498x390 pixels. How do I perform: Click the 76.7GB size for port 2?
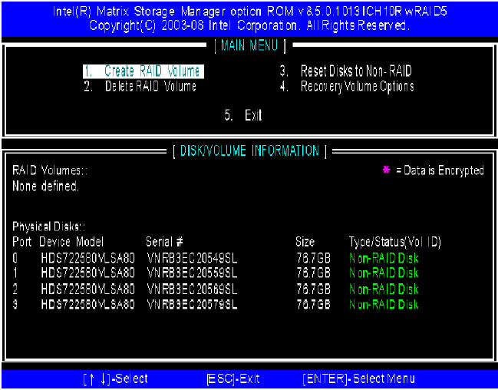click(x=314, y=289)
